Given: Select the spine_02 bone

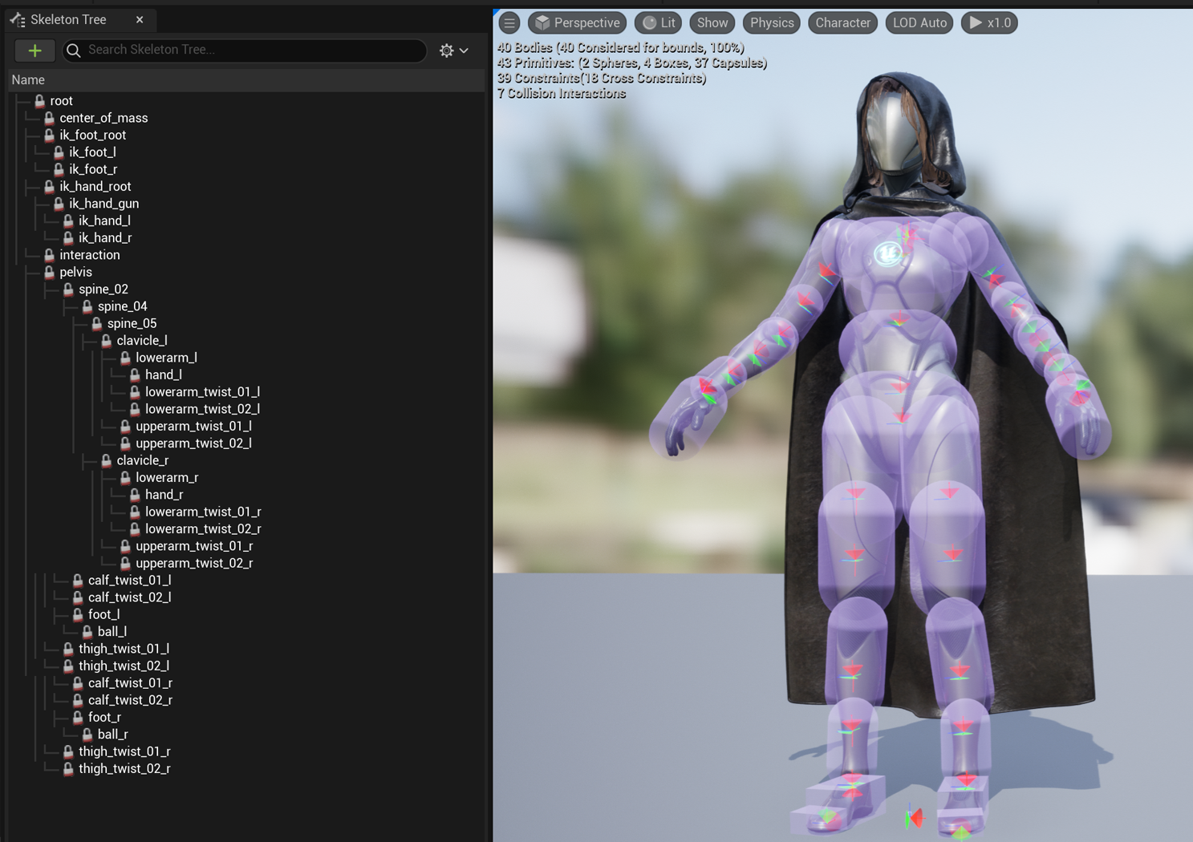Looking at the screenshot, I should pyautogui.click(x=103, y=289).
